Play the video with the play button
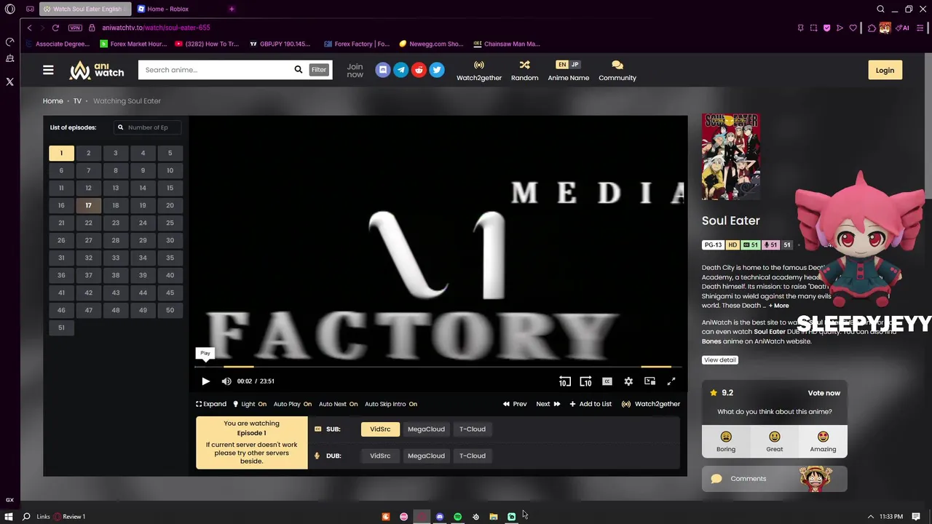The image size is (932, 524). pos(205,381)
